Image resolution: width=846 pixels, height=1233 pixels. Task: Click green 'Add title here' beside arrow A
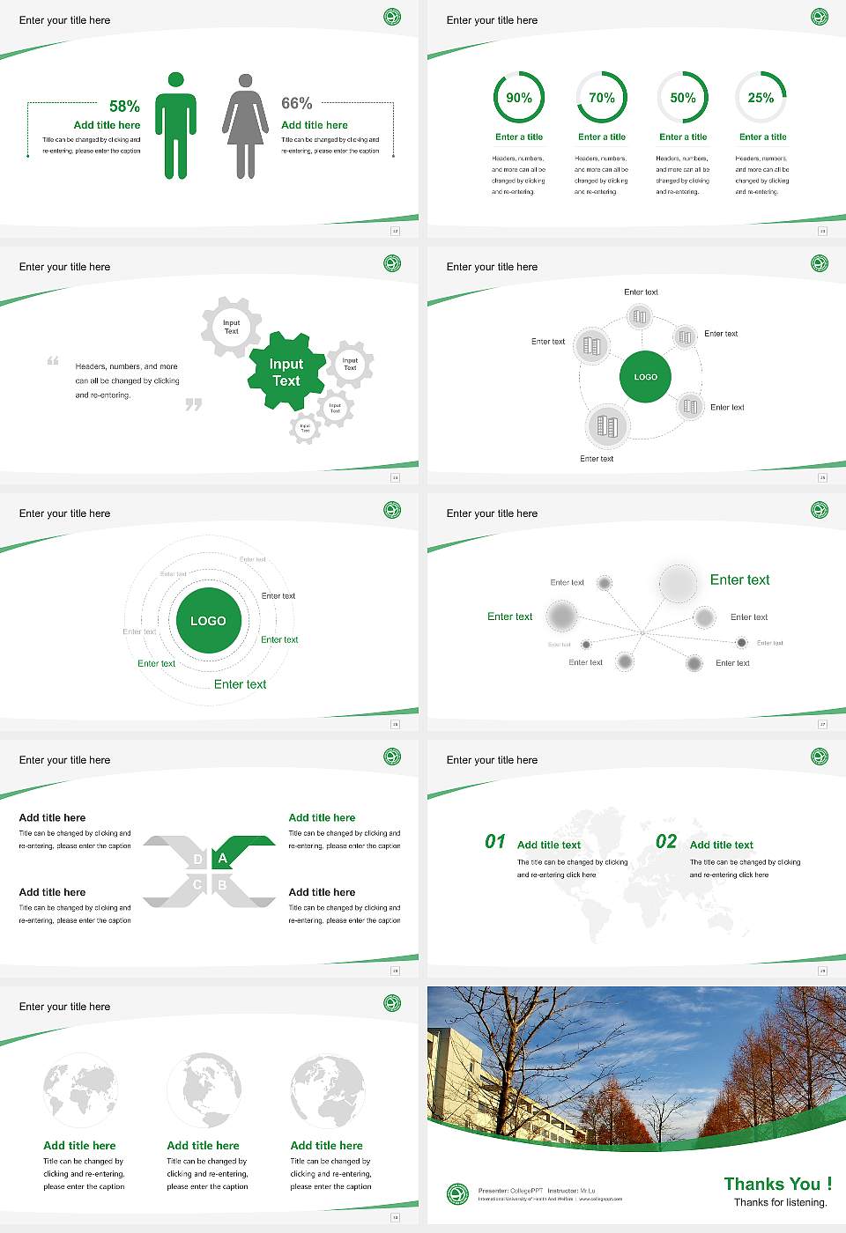[x=322, y=818]
